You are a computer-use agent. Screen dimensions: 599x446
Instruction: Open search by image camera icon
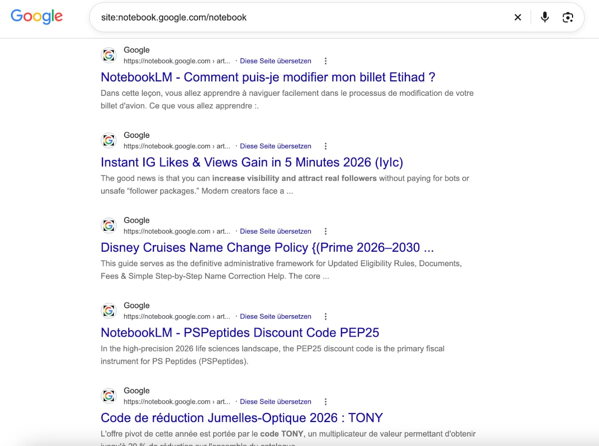coord(568,17)
